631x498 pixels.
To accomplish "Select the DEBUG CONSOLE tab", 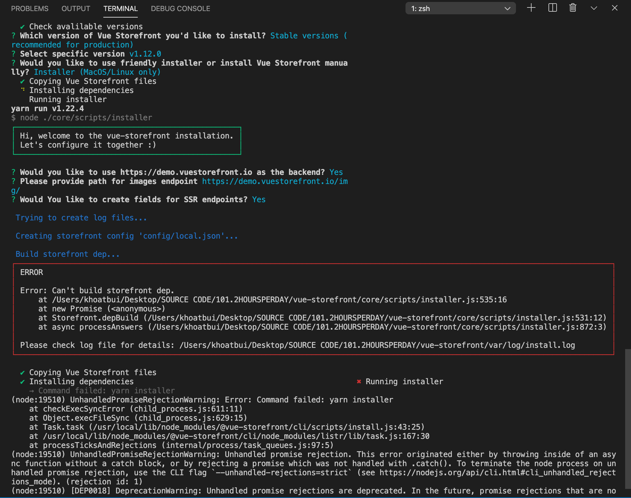I will tap(180, 8).
